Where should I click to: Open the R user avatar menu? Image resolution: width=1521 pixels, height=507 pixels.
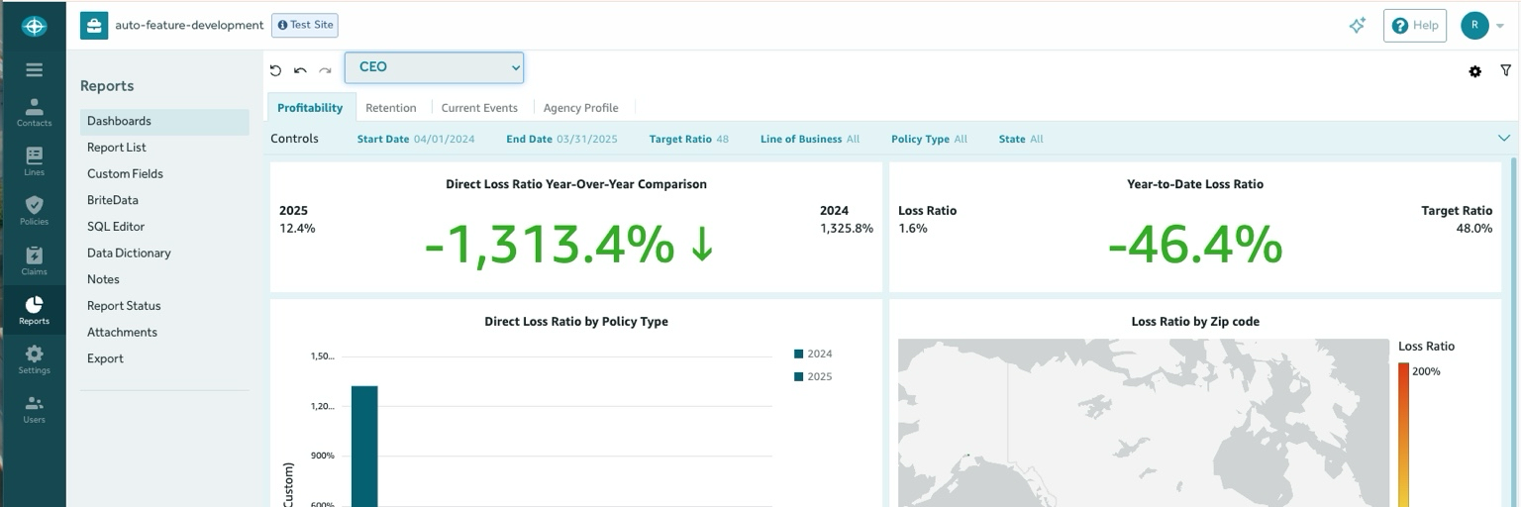(x=1481, y=26)
